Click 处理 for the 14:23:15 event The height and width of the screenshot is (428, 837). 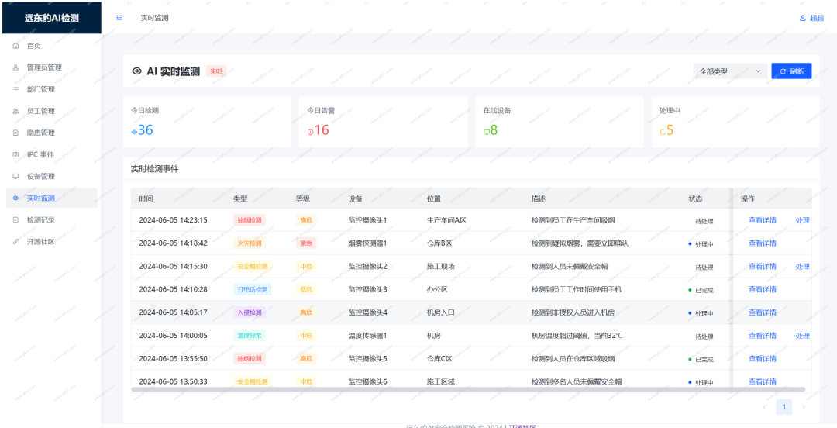tap(803, 220)
